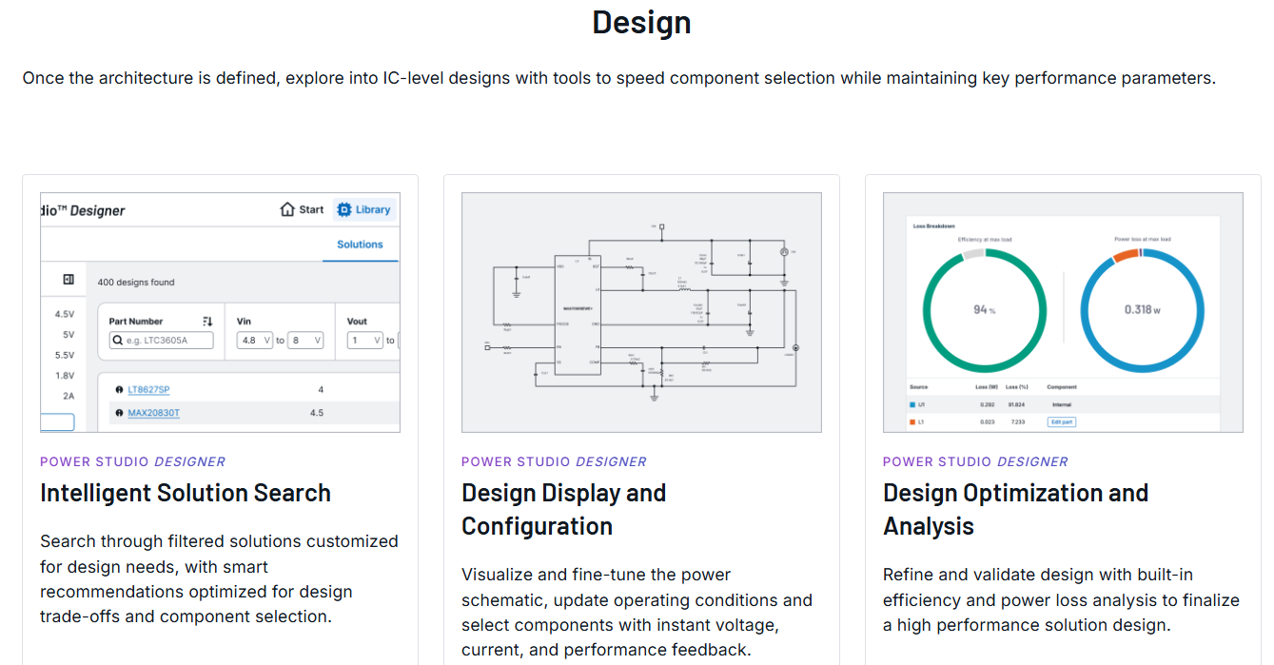Click Power Studio Designer label above Intelligent Solution Search
Screen dimensions: 1274x665
[x=132, y=461]
